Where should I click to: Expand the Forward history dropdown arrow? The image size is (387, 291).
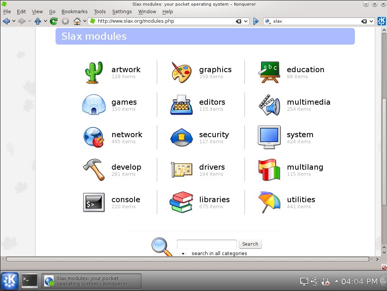(x=29, y=21)
